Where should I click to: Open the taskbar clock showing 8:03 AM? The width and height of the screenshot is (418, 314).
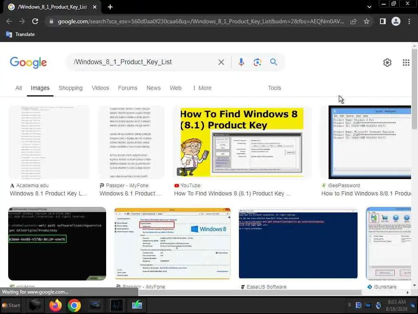coord(397,305)
